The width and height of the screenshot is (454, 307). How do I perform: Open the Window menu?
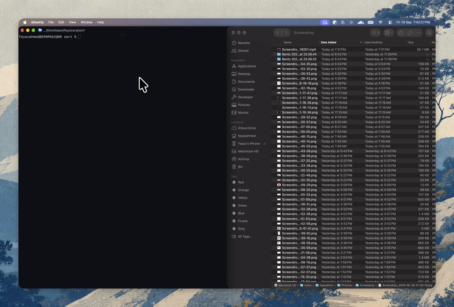click(x=87, y=22)
